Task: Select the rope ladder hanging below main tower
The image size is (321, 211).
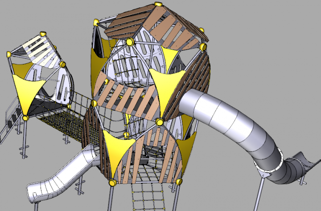Action: point(148,197)
